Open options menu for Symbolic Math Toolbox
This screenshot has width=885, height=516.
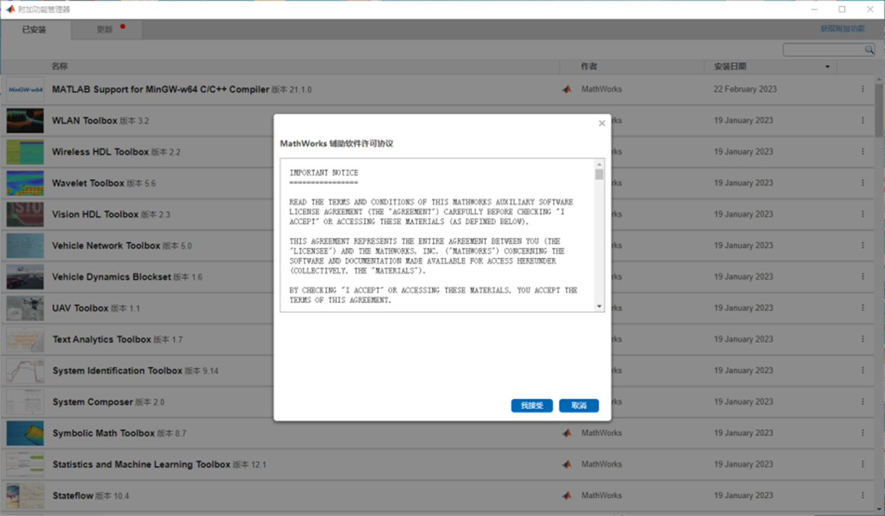[x=863, y=433]
